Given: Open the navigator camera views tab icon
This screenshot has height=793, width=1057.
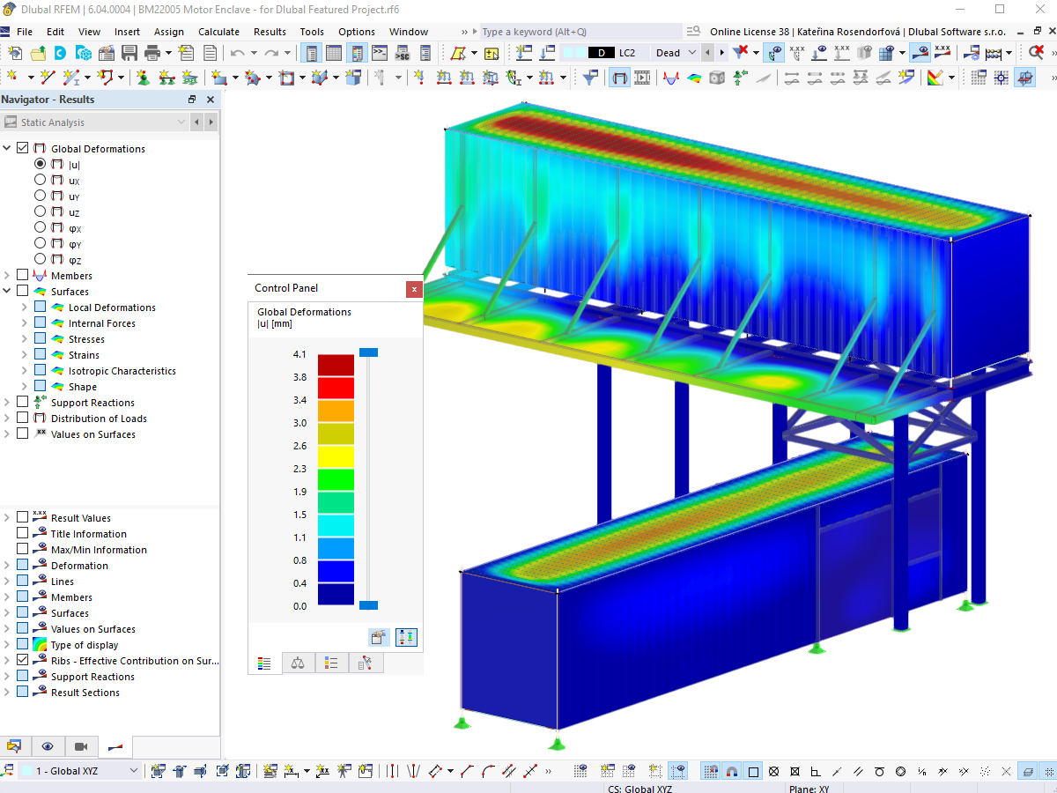Looking at the screenshot, I should 81,746.
